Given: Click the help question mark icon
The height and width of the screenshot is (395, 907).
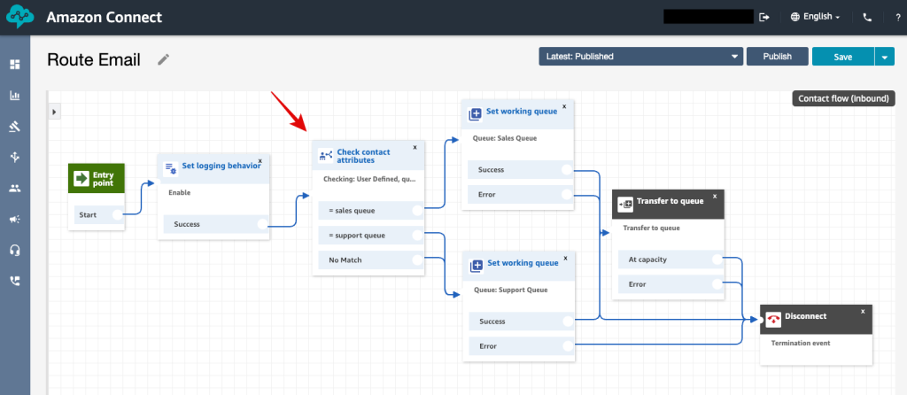Looking at the screenshot, I should pyautogui.click(x=898, y=17).
